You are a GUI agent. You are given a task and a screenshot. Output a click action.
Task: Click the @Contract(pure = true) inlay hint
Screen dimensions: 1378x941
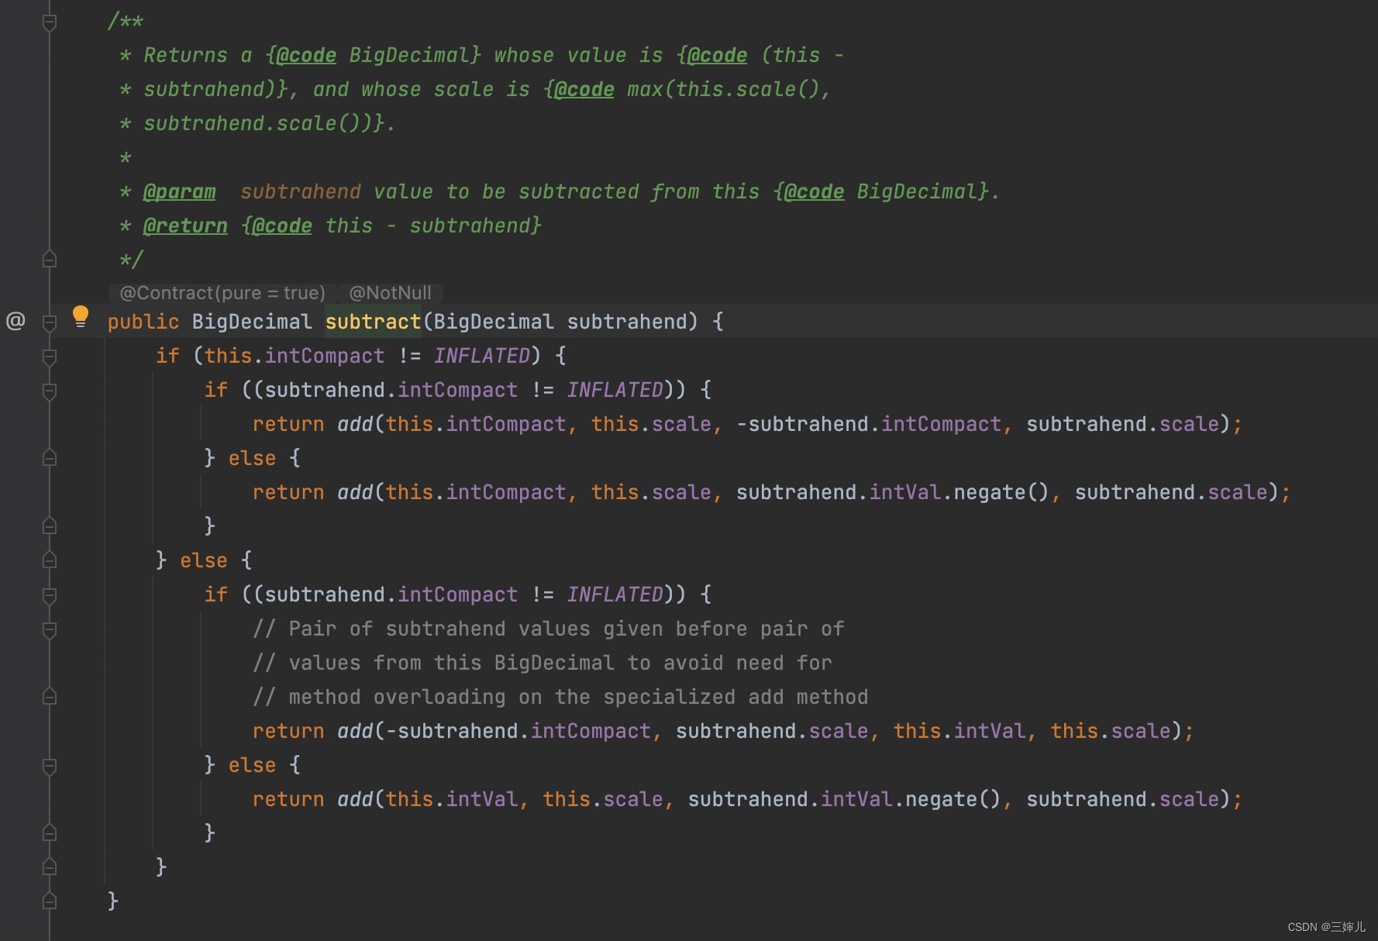[222, 293]
